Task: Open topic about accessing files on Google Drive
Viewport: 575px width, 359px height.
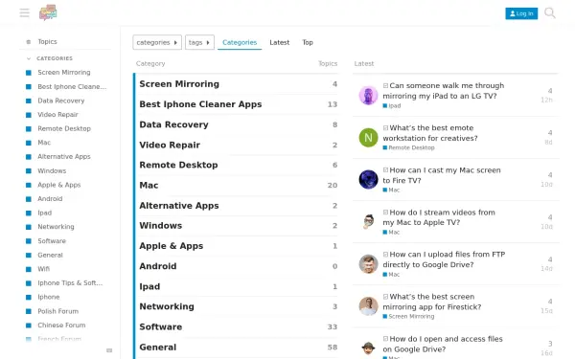Action: [443, 344]
